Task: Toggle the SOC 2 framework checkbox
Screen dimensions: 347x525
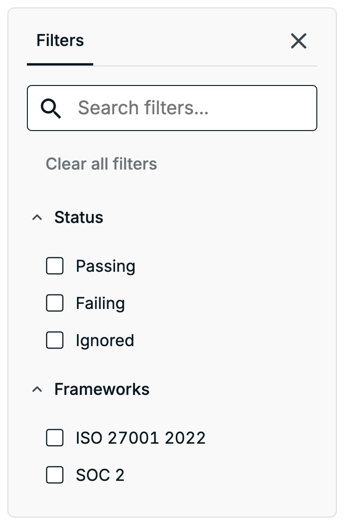Action: [55, 475]
